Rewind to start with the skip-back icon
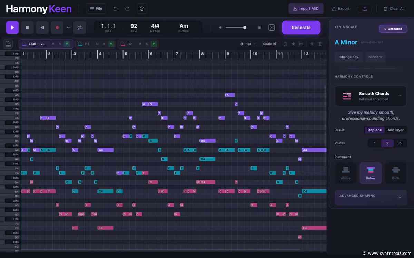The image size is (414, 258). click(x=42, y=28)
